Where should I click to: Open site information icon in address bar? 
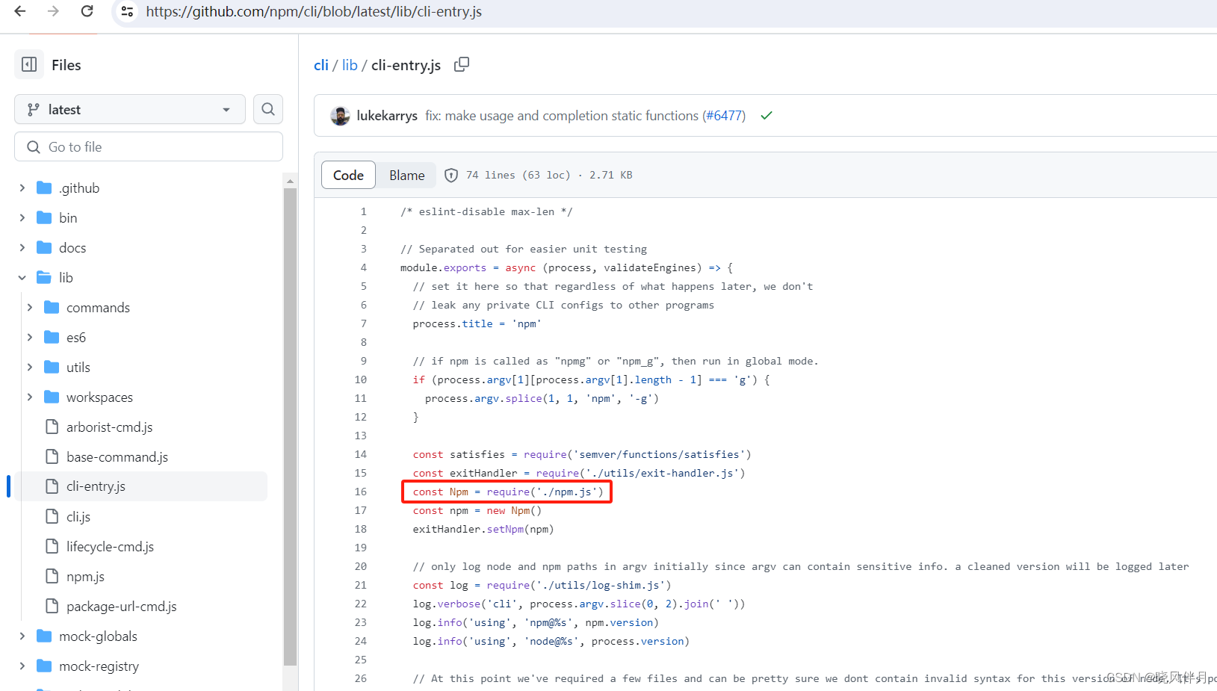click(128, 12)
